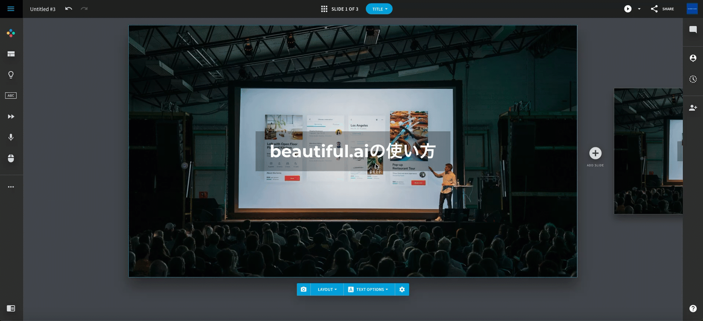This screenshot has width=703, height=321.
Task: Click the ADD SLIDE plus button
Action: [595, 153]
